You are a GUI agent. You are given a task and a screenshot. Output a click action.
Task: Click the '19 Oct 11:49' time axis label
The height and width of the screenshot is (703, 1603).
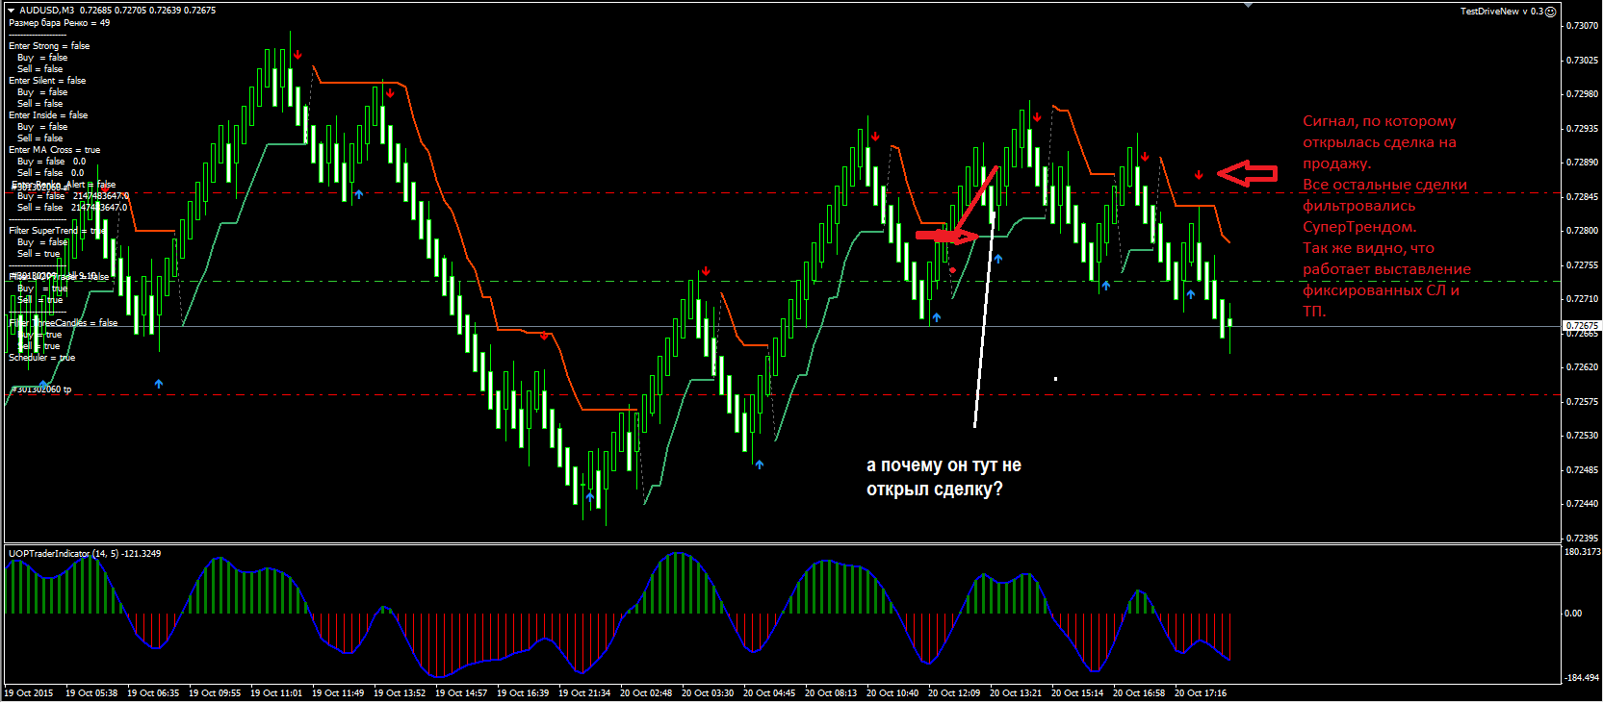click(338, 693)
